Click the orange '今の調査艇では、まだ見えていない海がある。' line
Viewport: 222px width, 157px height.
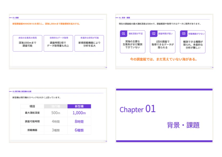coord(163,59)
